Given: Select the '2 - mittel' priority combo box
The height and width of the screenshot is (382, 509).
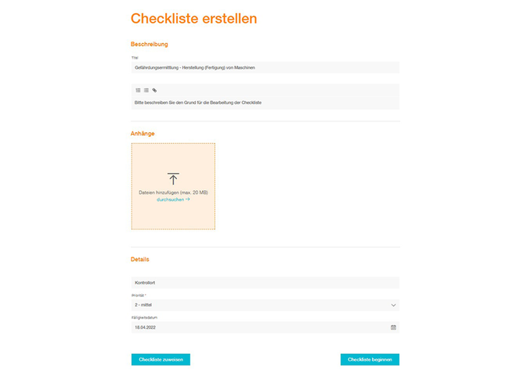Looking at the screenshot, I should click(265, 305).
